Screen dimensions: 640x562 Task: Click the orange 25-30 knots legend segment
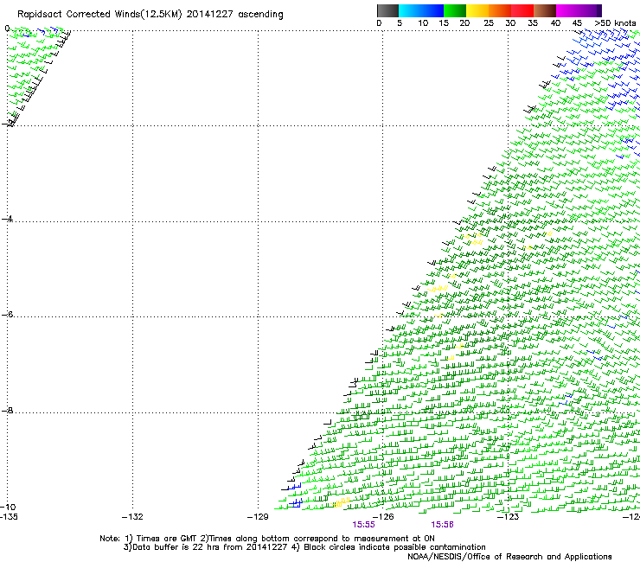click(500, 10)
